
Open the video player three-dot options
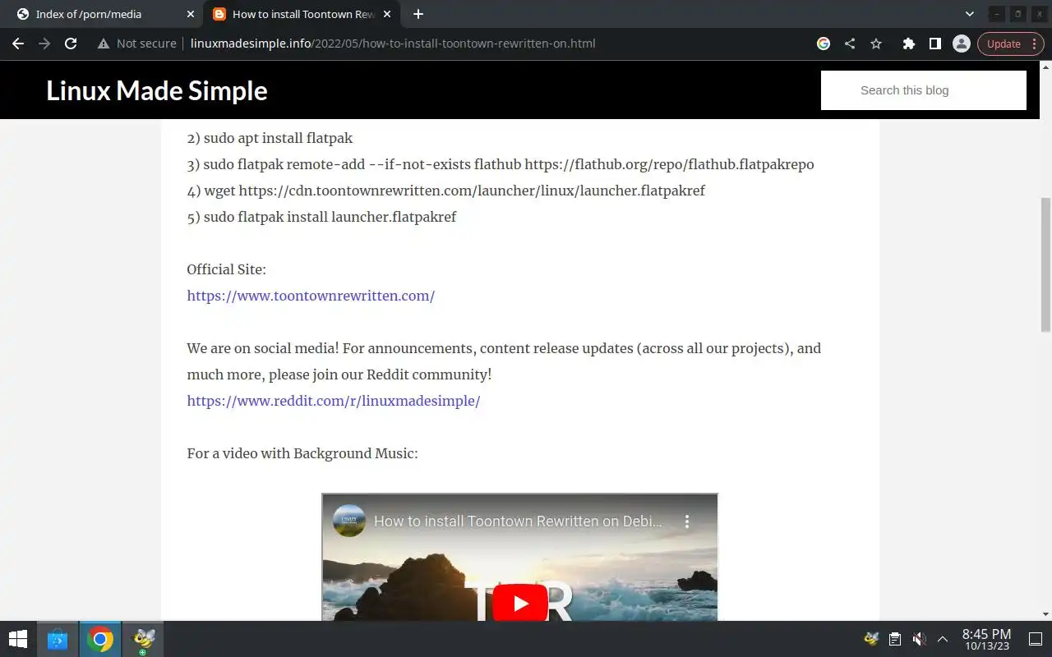687,521
